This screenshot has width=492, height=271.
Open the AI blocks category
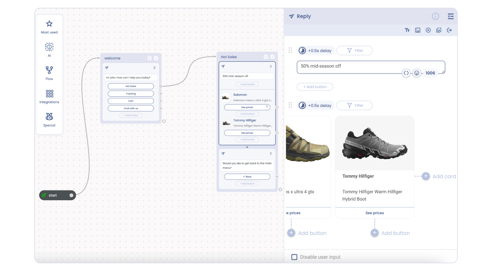coord(49,50)
